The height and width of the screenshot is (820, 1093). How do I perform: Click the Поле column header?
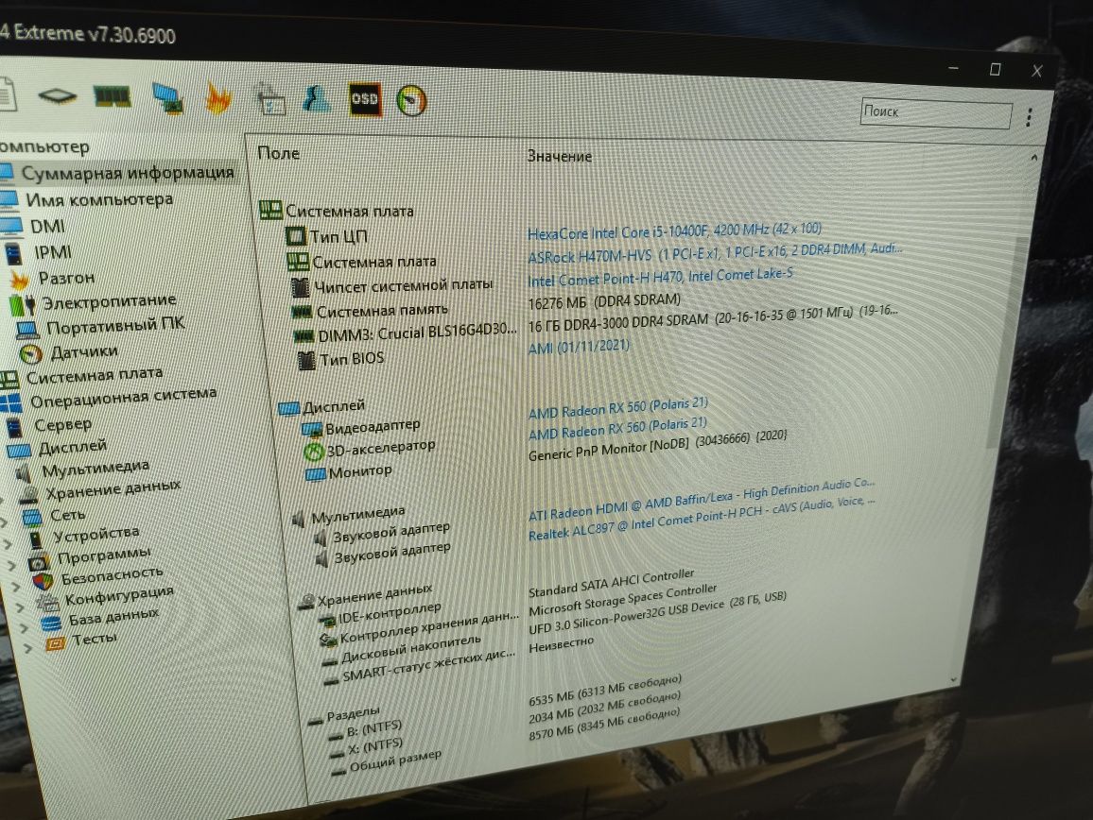pos(278,153)
